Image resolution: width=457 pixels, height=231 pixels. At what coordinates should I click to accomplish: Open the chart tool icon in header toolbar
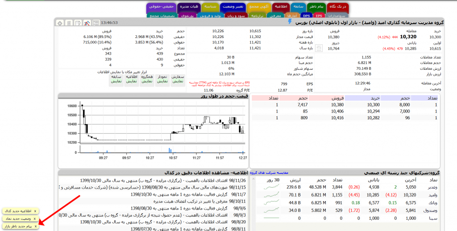coord(87,23)
